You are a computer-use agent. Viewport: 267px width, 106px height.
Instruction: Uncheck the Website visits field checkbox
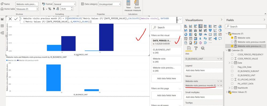point(232,38)
